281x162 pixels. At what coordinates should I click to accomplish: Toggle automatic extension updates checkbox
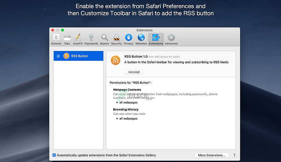click(x=54, y=155)
